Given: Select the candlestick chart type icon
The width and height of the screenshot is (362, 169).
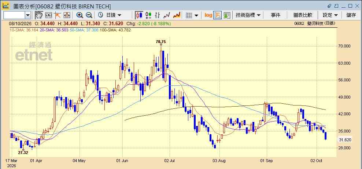Looking at the screenshot, I should pos(139,15).
